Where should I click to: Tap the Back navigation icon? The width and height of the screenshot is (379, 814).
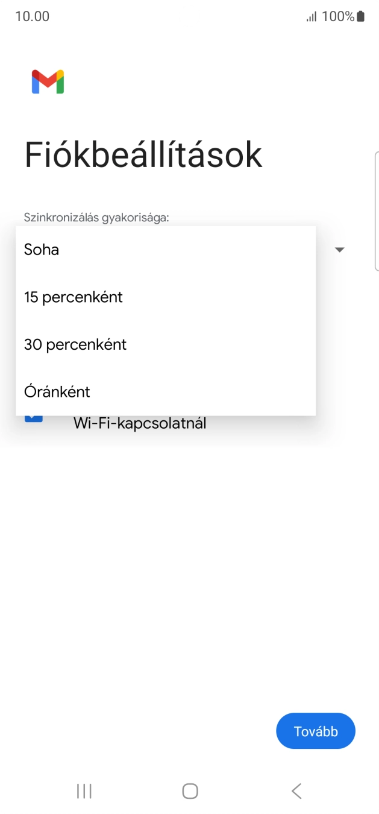pyautogui.click(x=296, y=790)
